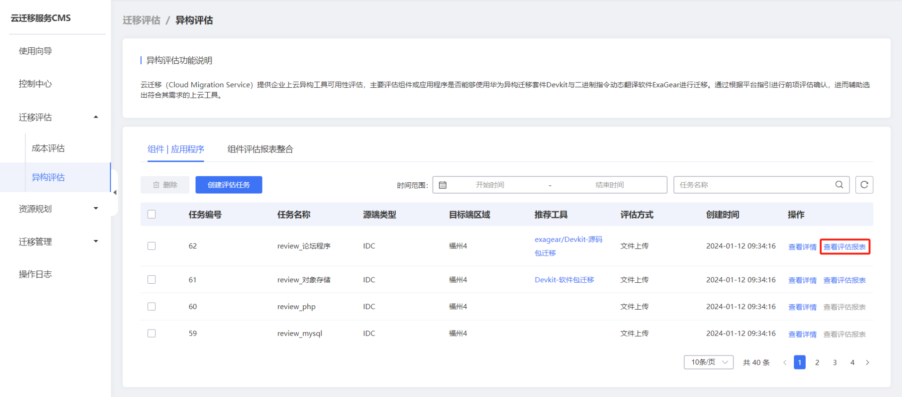Viewport: 902px width, 397px height.
Task: Check the box for task 59 row
Action: tap(152, 333)
